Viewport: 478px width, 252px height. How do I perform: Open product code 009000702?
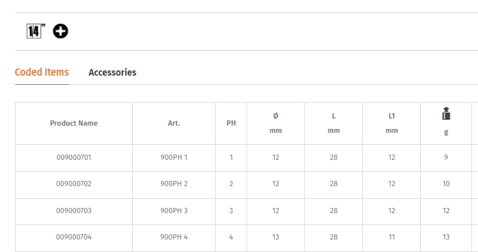click(x=74, y=184)
